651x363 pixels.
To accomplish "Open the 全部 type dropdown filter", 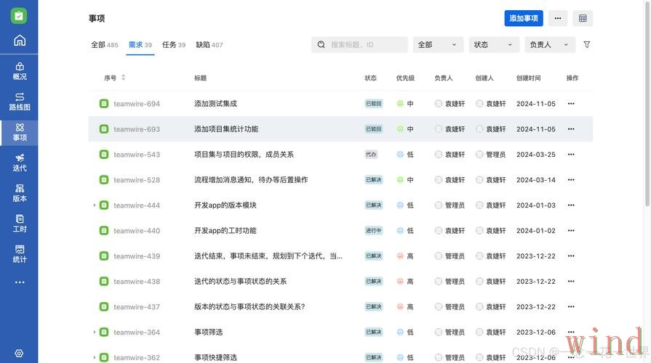I will [438, 45].
